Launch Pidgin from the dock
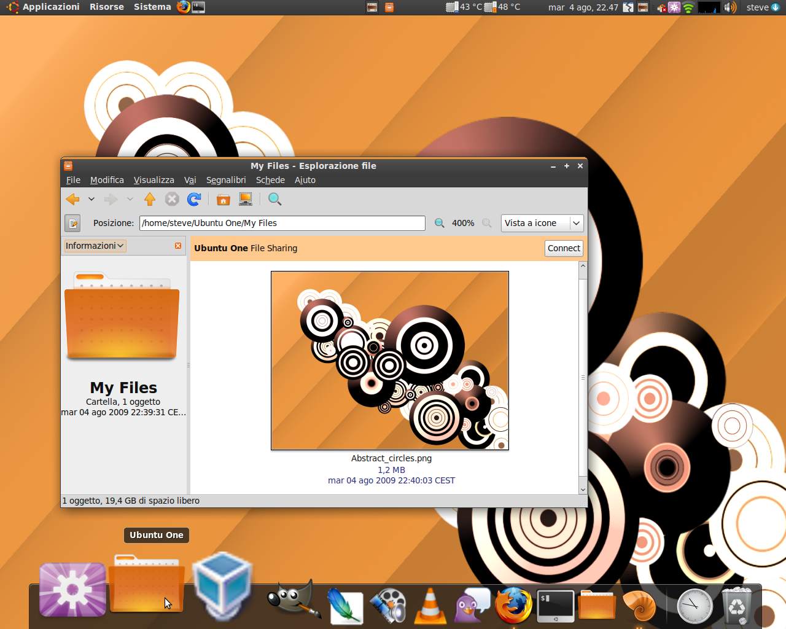 coord(472,606)
